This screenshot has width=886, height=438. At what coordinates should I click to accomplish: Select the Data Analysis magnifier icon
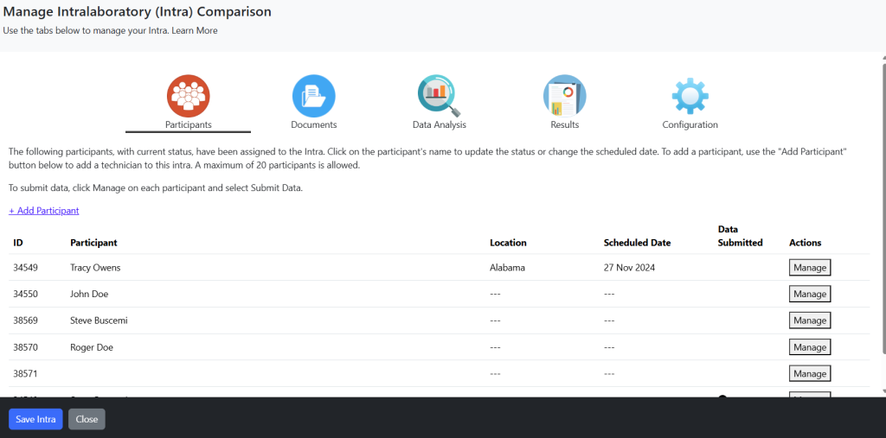[439, 96]
